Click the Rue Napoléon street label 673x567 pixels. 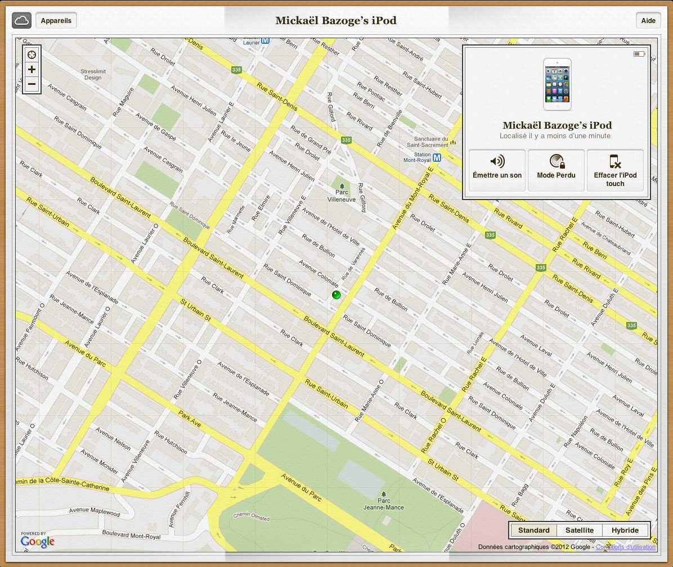pyautogui.click(x=576, y=432)
